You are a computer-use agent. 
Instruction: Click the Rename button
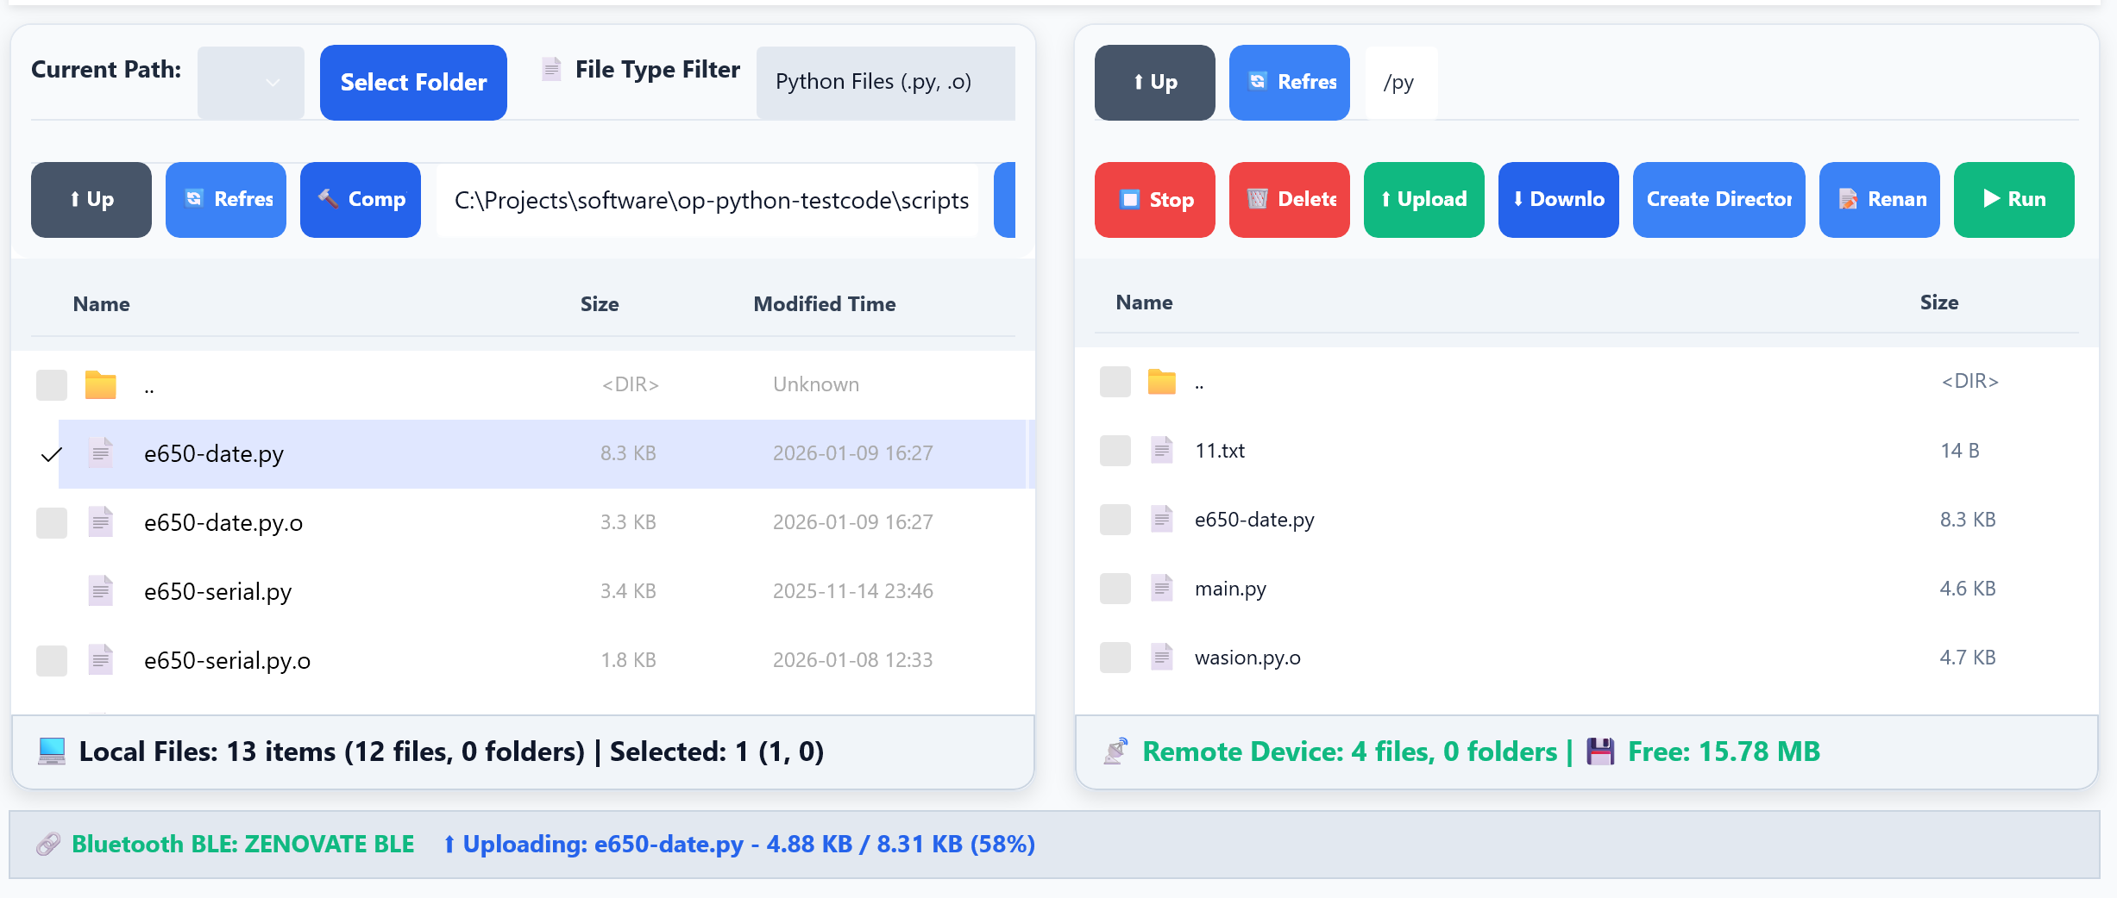pyautogui.click(x=1879, y=199)
